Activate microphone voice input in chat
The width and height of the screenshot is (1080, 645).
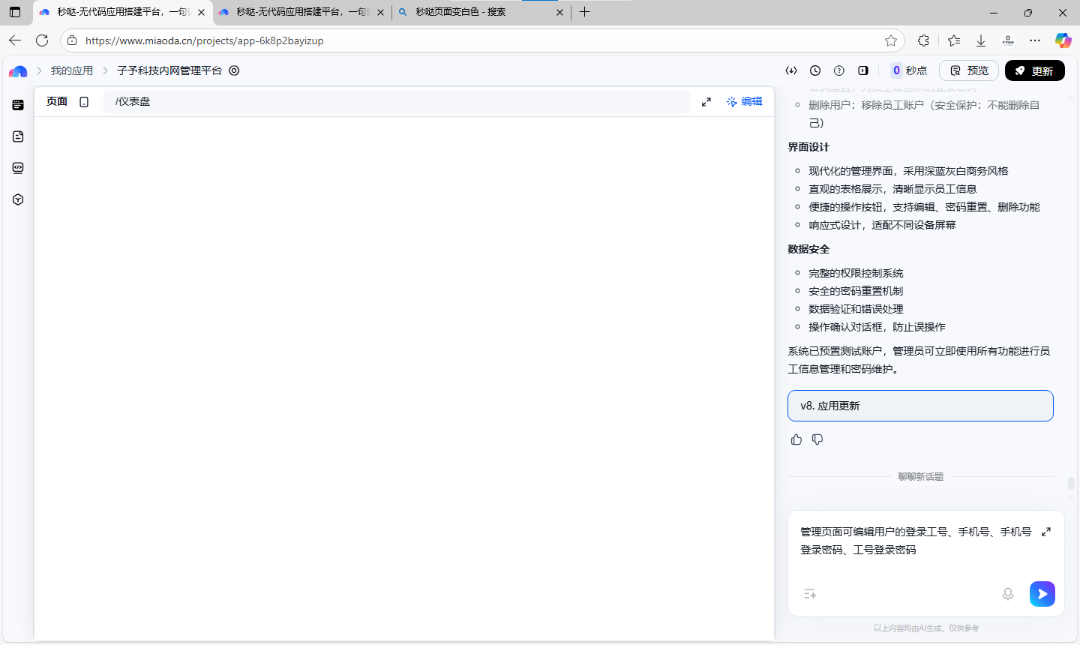[1008, 594]
